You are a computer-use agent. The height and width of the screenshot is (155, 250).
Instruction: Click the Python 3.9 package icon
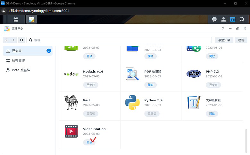[132, 102]
